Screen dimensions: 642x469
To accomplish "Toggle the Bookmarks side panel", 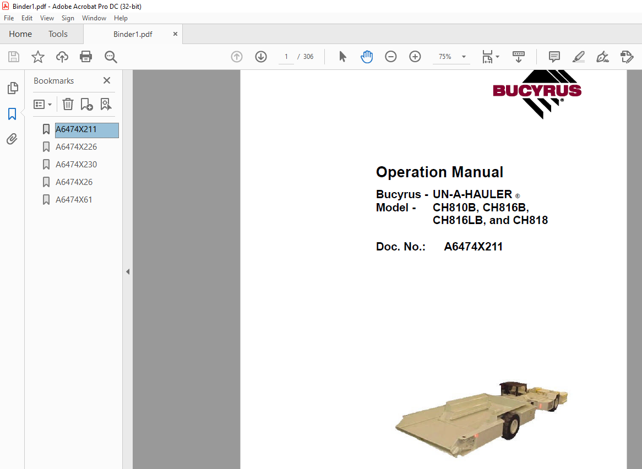I will tap(12, 114).
